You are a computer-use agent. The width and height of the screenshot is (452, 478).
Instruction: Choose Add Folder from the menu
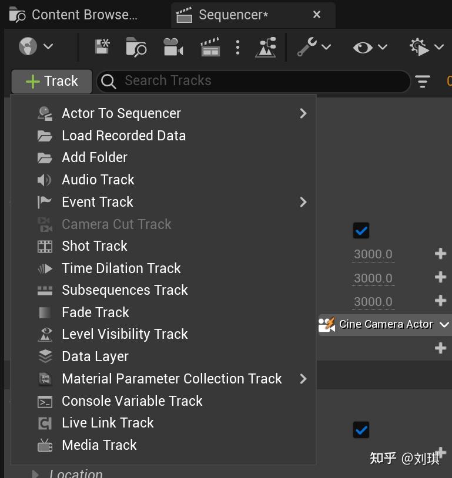[94, 157]
